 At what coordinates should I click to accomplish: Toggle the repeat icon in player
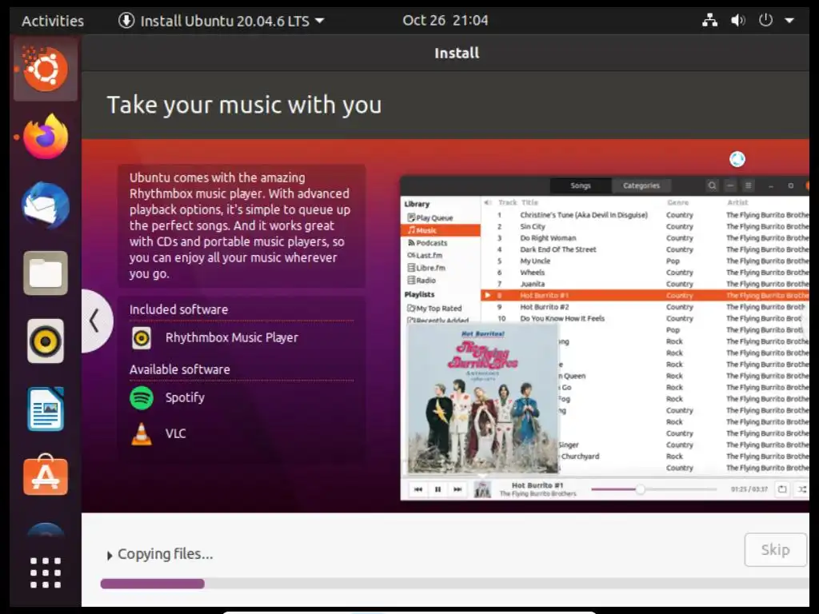coord(782,489)
